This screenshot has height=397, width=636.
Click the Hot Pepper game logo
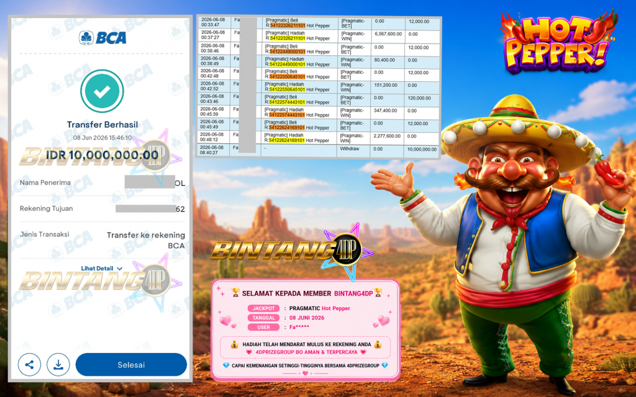tap(559, 43)
